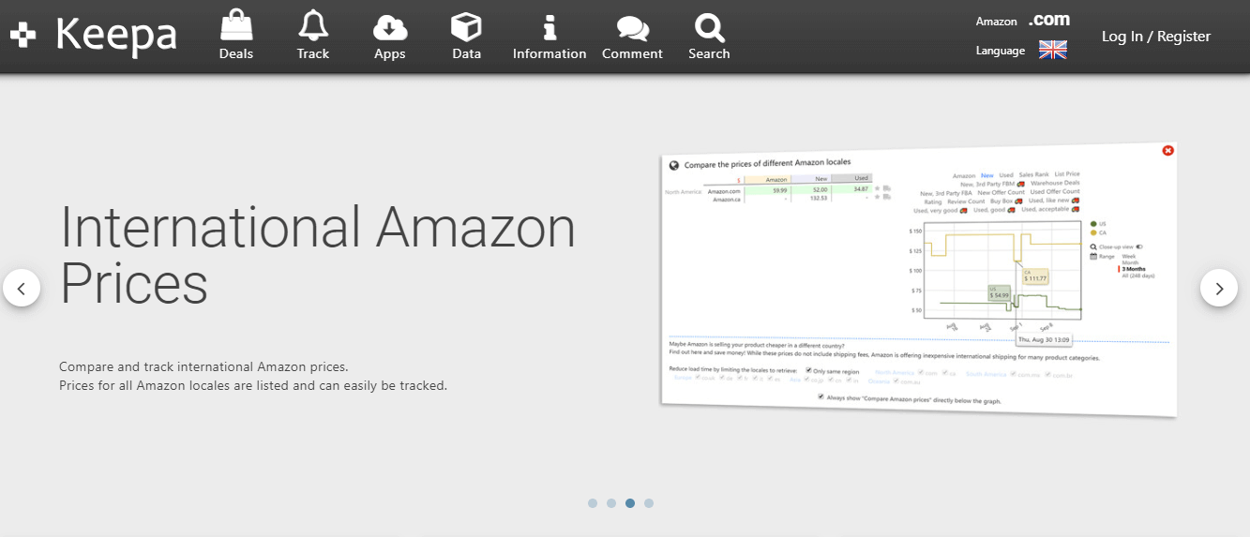The height and width of the screenshot is (537, 1250).
Task: Click the red close icon on preview
Action: coord(1167,150)
